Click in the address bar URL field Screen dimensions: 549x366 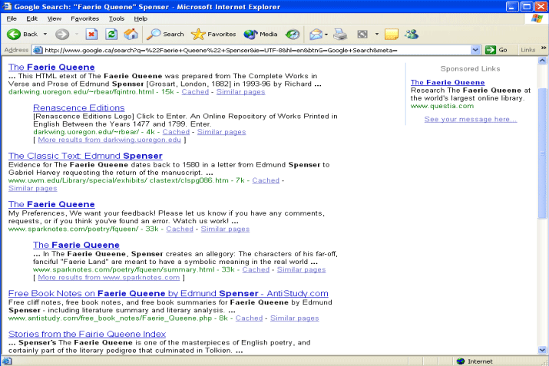257,50
